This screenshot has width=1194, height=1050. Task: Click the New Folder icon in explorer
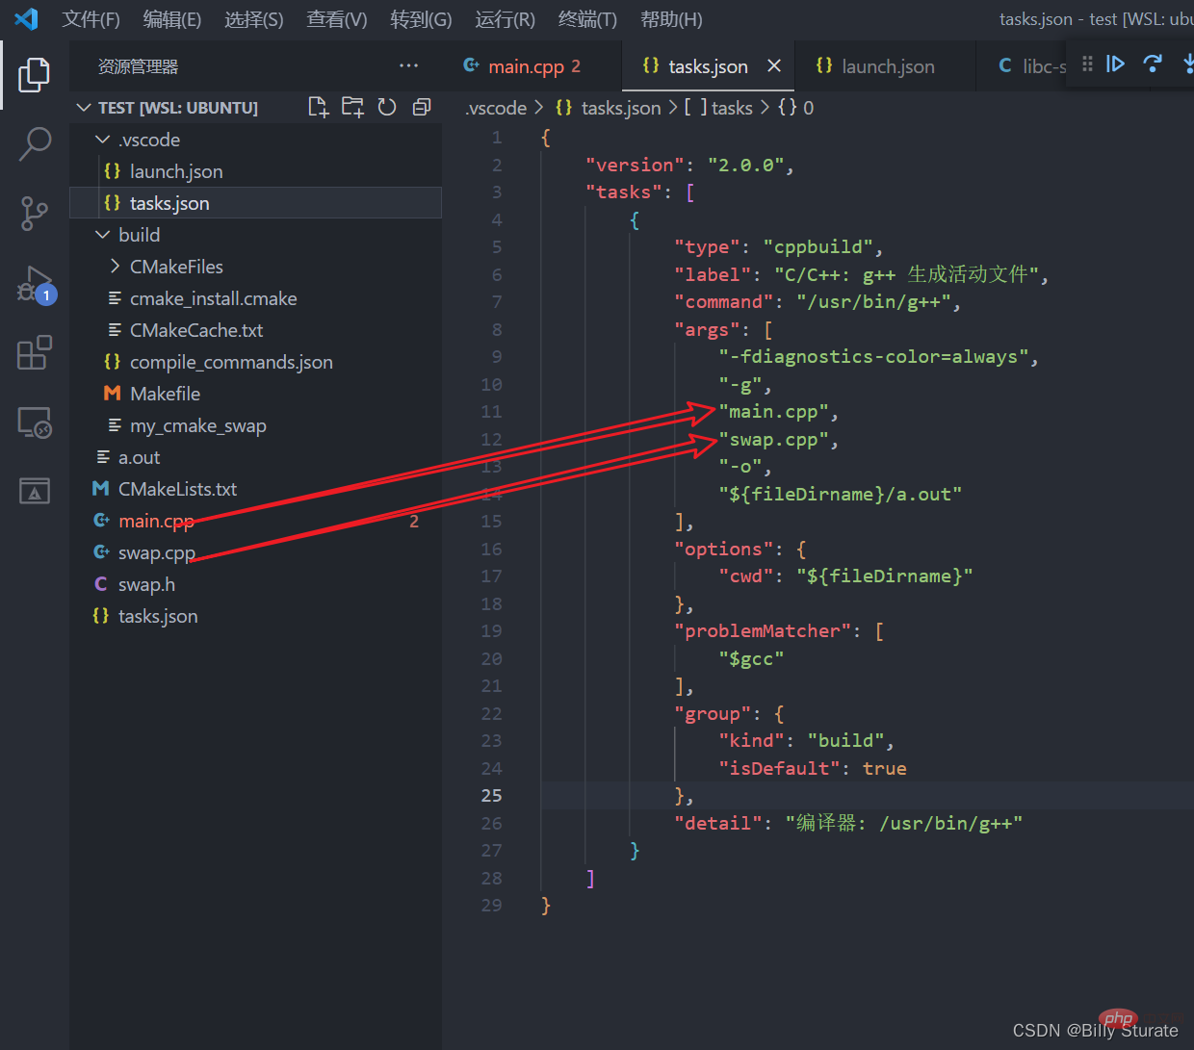[x=352, y=107]
